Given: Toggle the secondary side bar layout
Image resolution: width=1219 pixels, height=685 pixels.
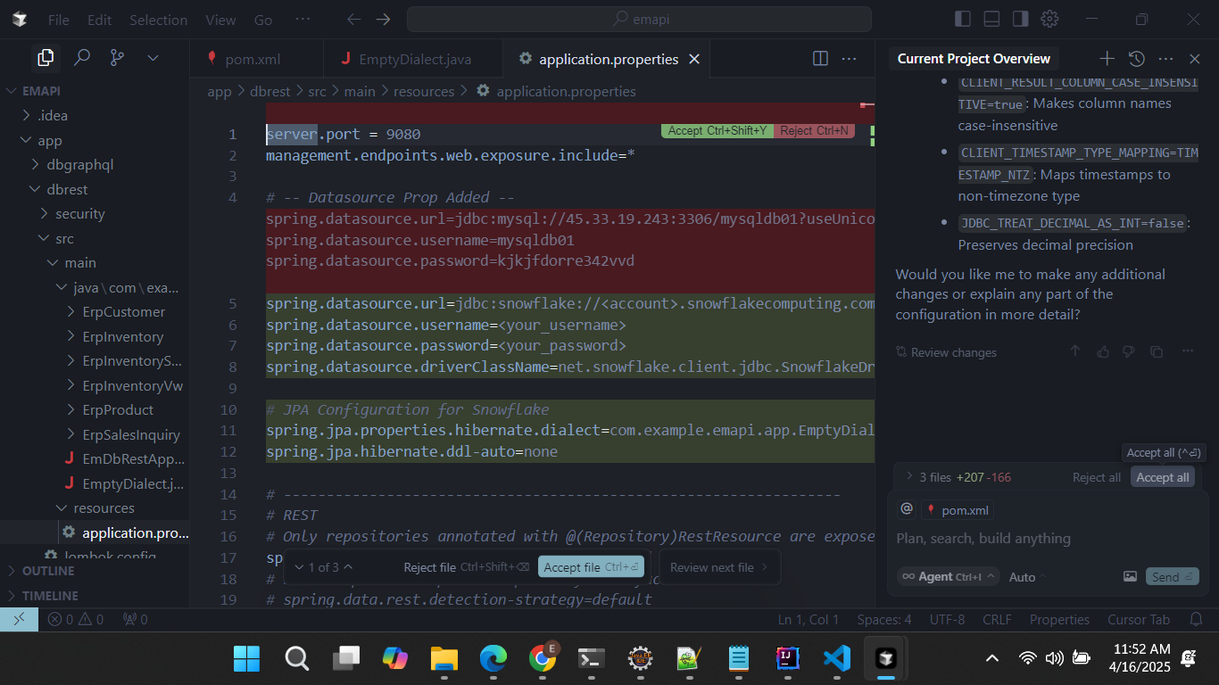Looking at the screenshot, I should [x=1020, y=19].
